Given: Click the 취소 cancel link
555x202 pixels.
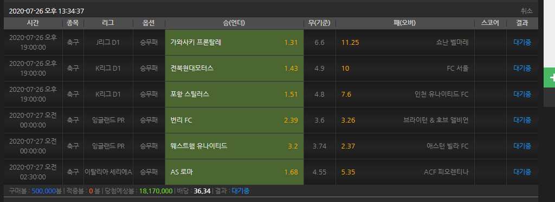Looking at the screenshot, I should point(527,11).
